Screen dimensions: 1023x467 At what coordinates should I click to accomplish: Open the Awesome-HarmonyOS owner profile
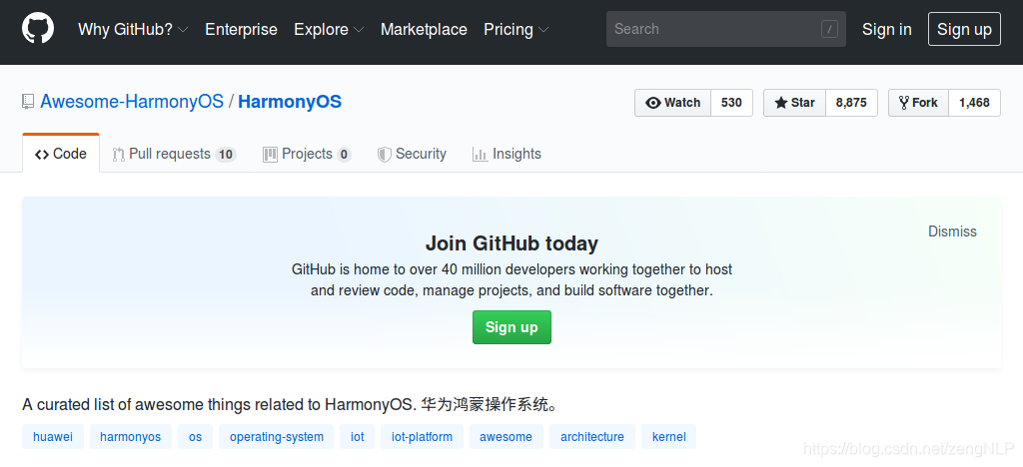tap(132, 102)
